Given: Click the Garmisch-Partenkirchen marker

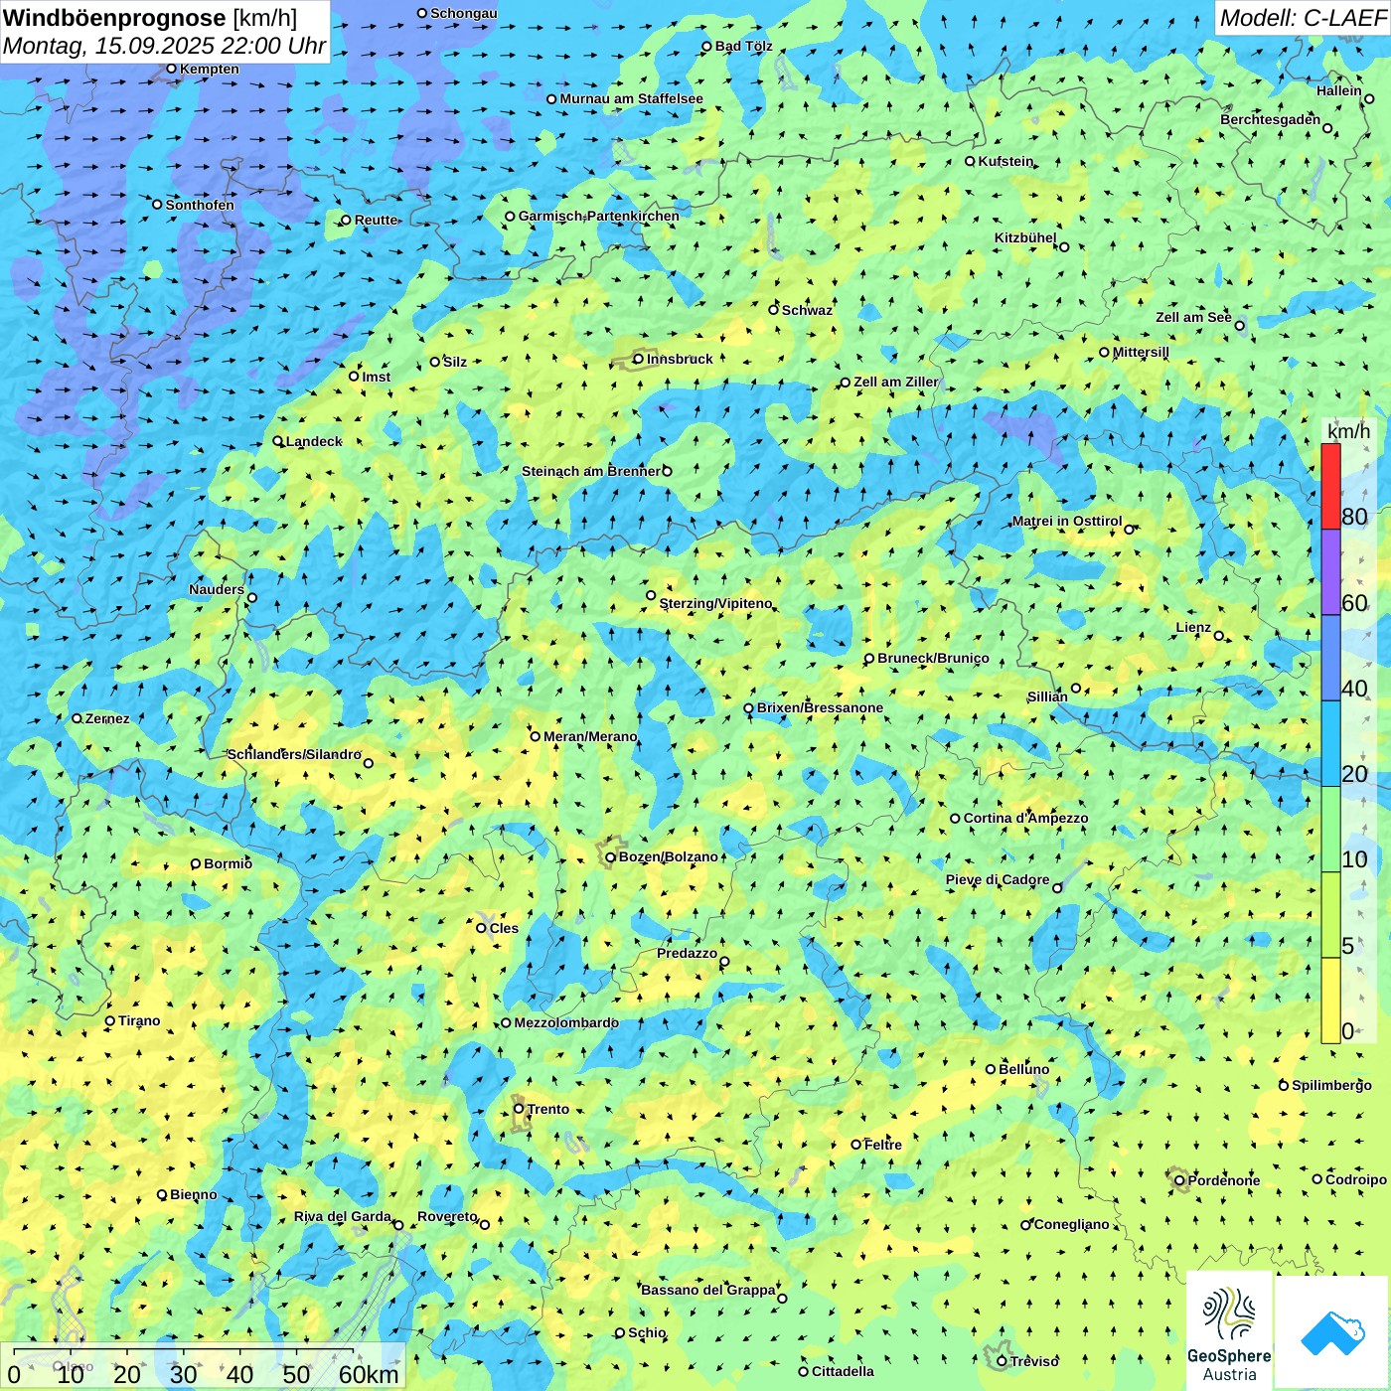Looking at the screenshot, I should (510, 216).
